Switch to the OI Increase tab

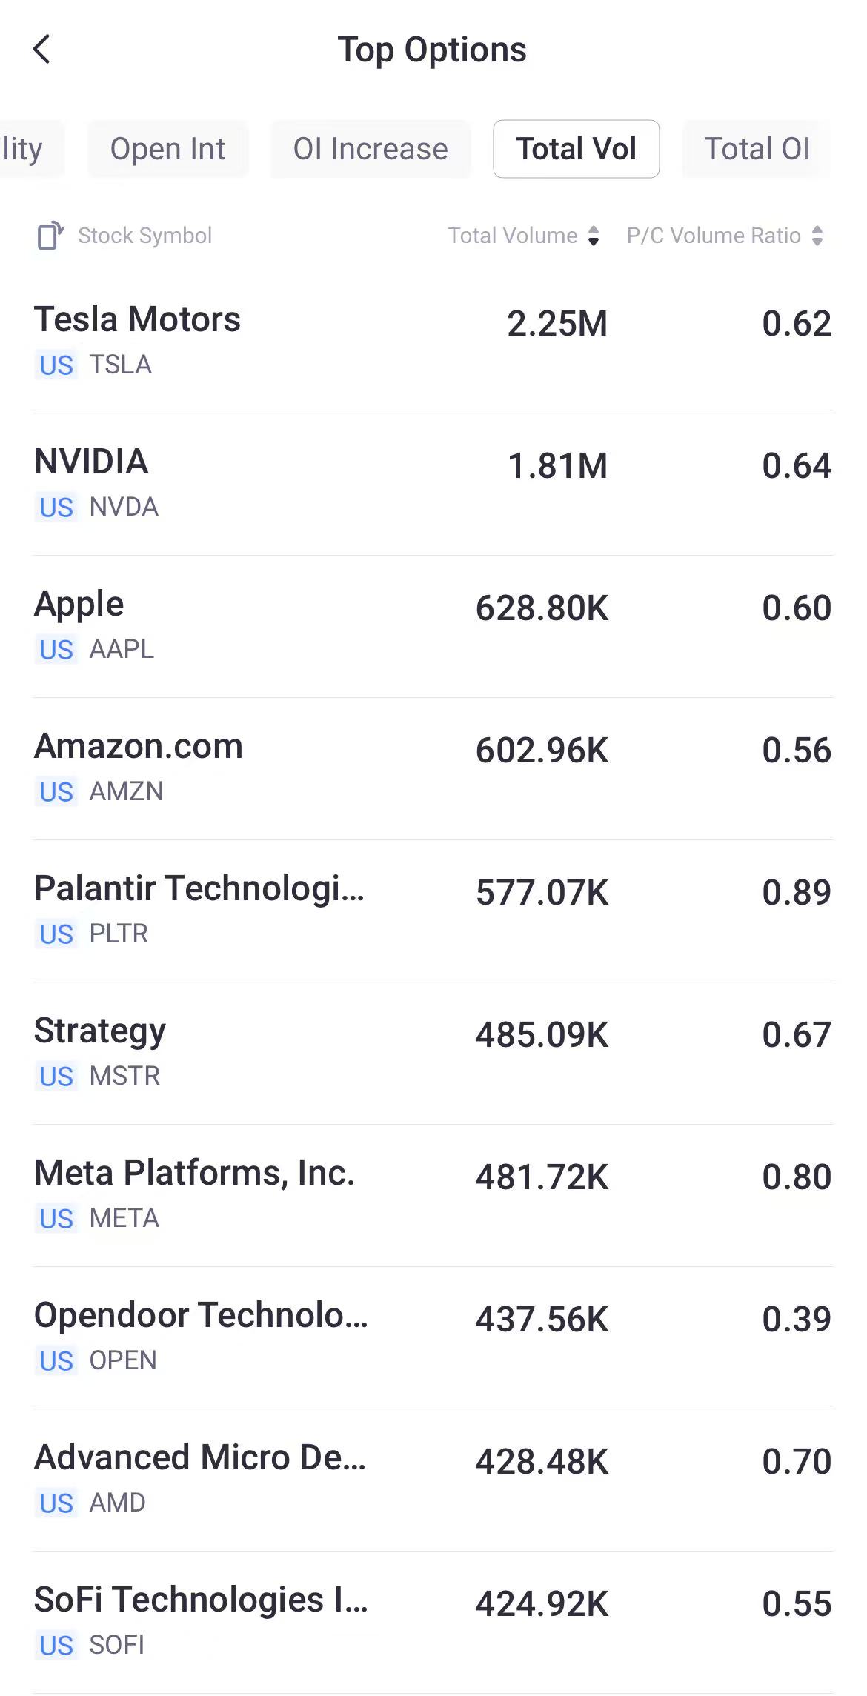pos(371,149)
